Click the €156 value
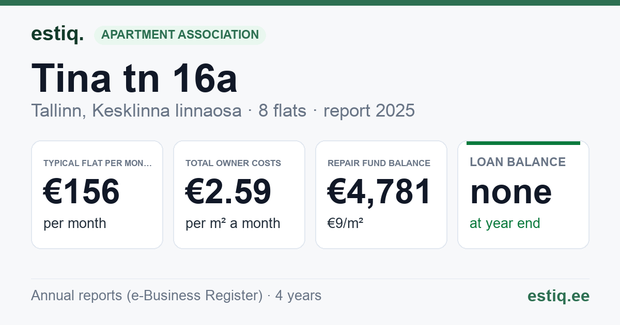 click(x=82, y=191)
